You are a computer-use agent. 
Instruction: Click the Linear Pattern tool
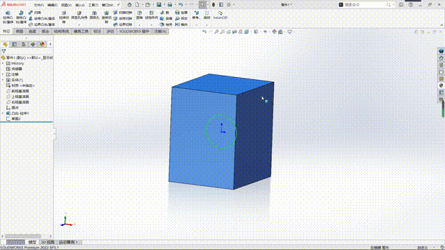coord(152,15)
